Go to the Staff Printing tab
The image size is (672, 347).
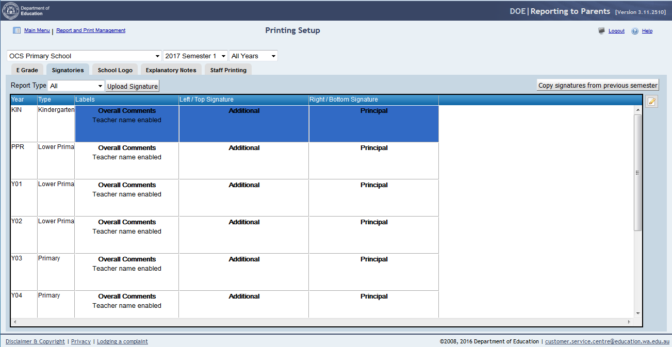(228, 70)
